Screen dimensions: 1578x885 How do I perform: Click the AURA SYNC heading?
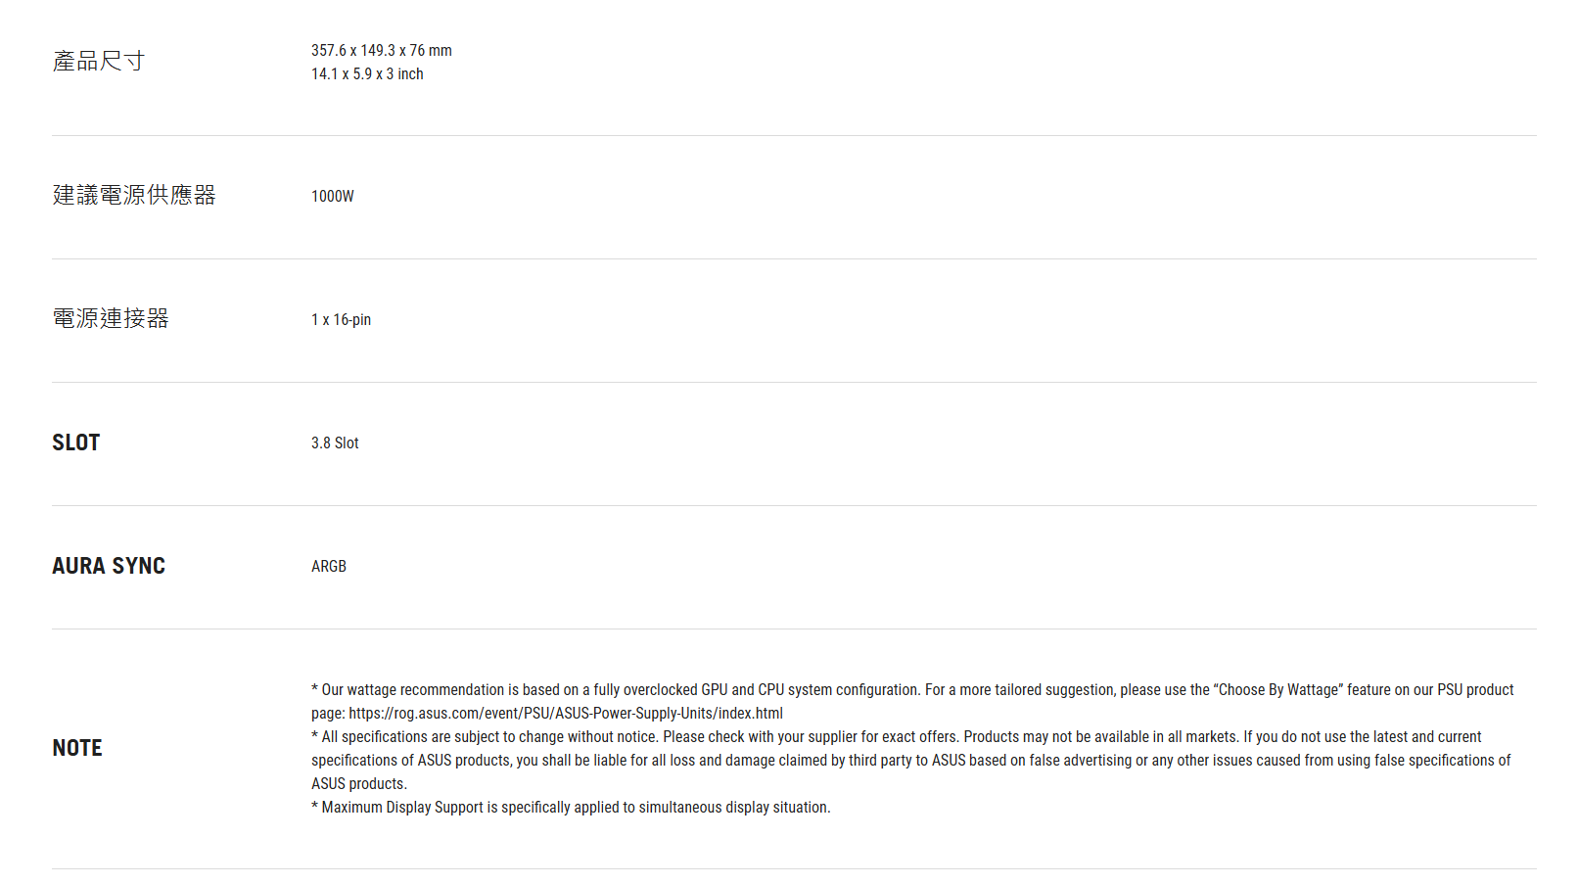tap(109, 566)
